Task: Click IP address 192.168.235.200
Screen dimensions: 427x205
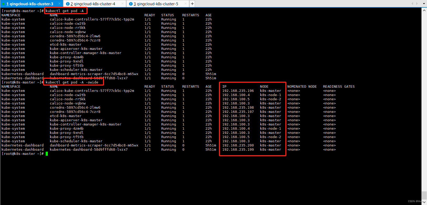Action: [238, 145]
